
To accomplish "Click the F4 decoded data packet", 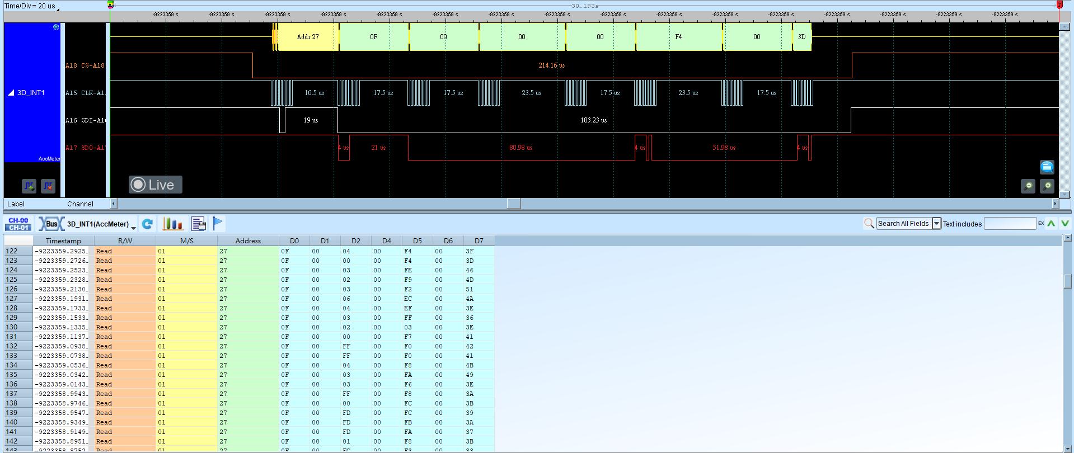I will point(679,37).
